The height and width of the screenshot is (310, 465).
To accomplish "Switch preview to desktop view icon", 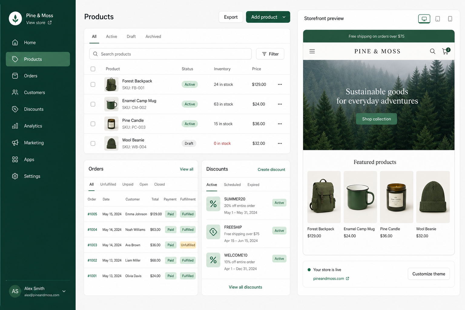I will click(424, 19).
